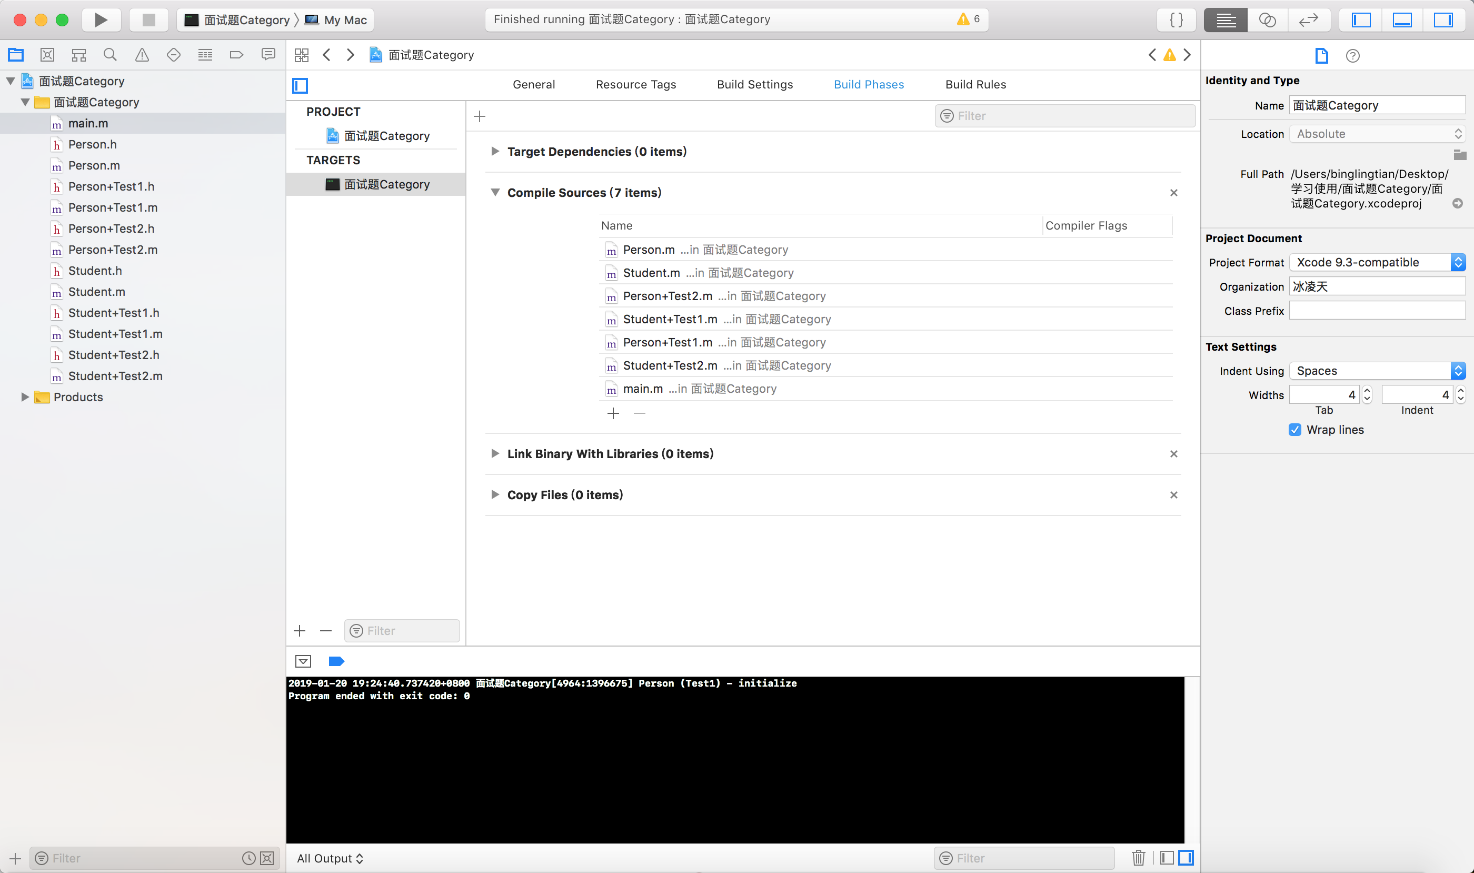This screenshot has width=1474, height=873.
Task: Show the Issue navigator warning icon
Action: 142,55
